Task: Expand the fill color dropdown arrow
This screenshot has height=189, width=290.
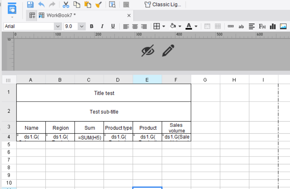Action: 180,26
